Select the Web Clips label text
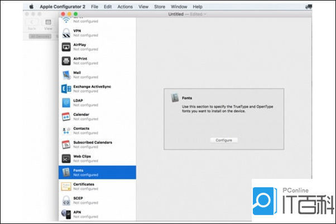This screenshot has height=224, width=336. [82, 156]
